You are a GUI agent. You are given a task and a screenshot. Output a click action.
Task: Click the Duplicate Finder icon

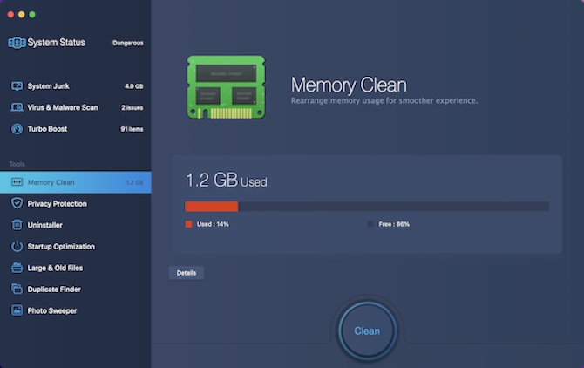[x=17, y=289]
